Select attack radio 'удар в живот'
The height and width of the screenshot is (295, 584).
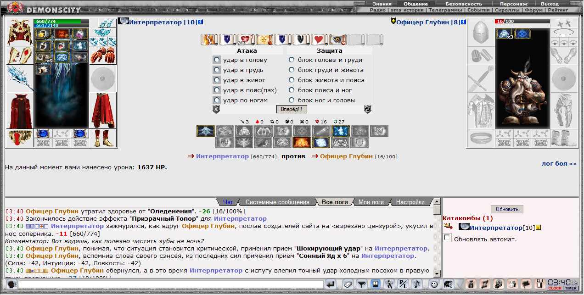coord(217,80)
